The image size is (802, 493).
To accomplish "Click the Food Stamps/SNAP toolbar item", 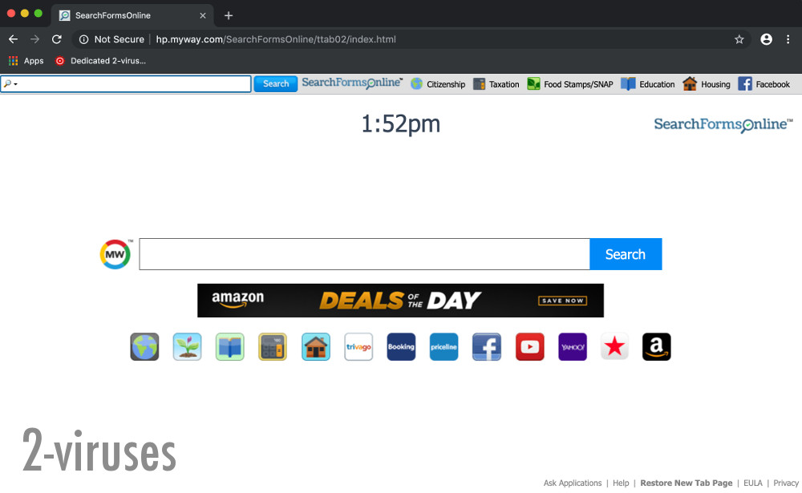I will (569, 83).
